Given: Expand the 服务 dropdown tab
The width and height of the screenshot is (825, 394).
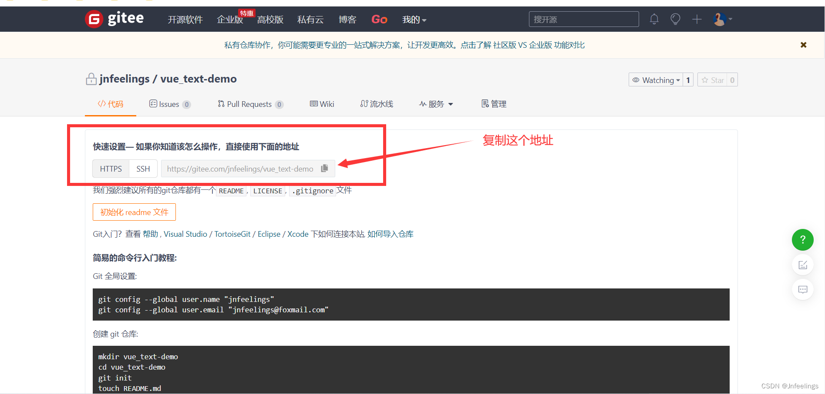Looking at the screenshot, I should click(436, 104).
